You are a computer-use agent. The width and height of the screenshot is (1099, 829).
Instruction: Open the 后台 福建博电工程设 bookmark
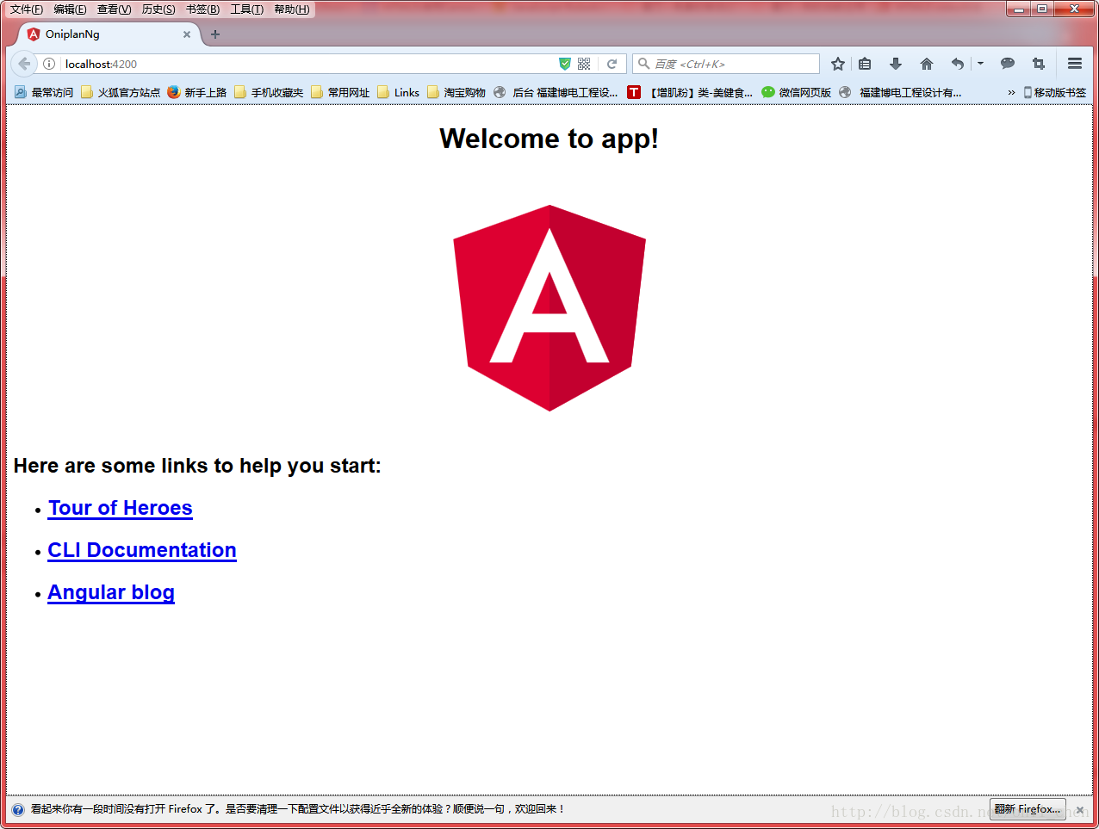tap(556, 92)
